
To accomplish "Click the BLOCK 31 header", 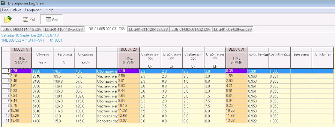I will coord(237,49).
